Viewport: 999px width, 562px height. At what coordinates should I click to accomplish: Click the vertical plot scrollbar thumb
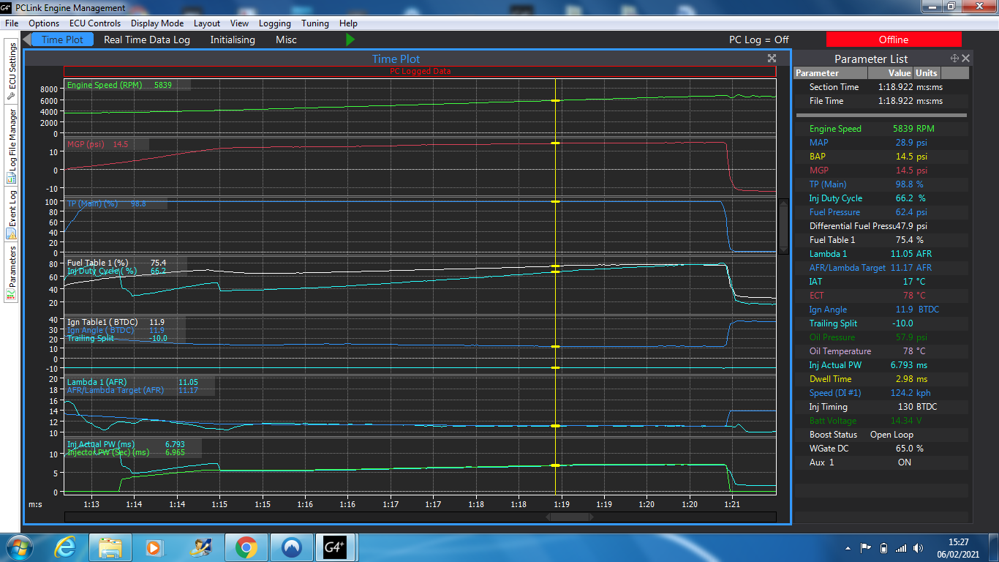pyautogui.click(x=783, y=226)
